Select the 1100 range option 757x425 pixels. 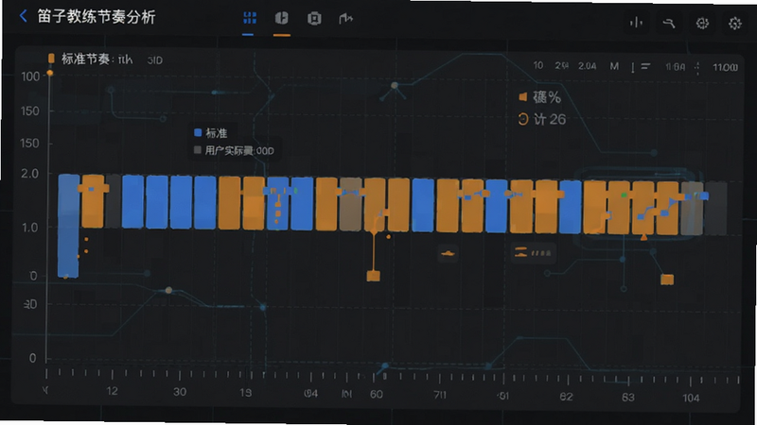tap(725, 67)
